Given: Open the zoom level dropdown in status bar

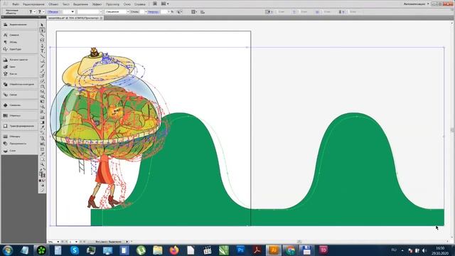Looking at the screenshot, I should coord(58,242).
